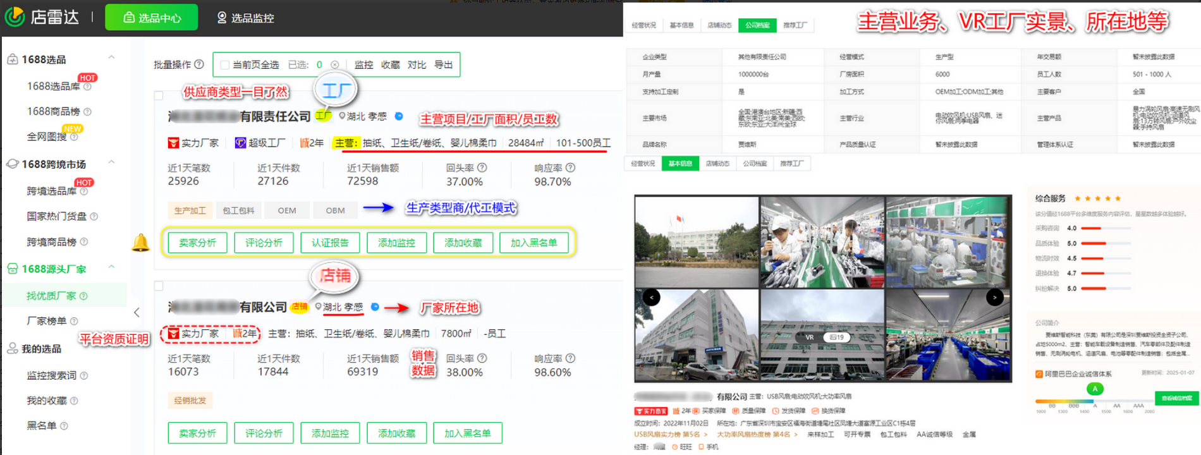
Task: Collapse the 1688选品 sidebar section
Action: coord(111,58)
